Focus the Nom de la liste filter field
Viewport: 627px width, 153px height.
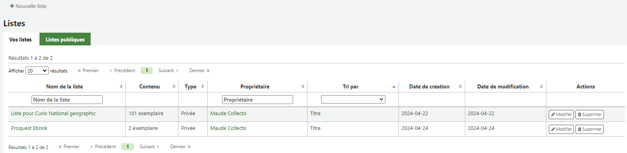point(67,100)
